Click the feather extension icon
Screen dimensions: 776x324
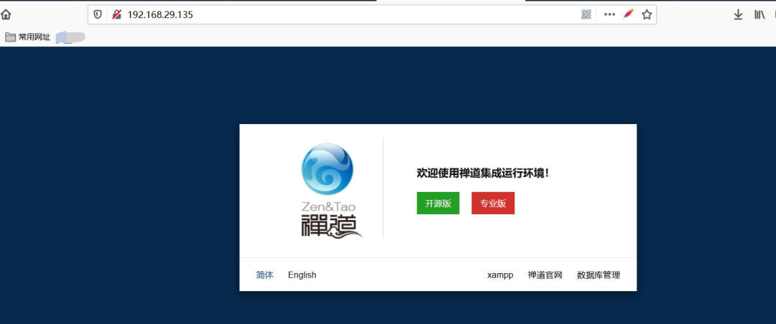(x=629, y=15)
